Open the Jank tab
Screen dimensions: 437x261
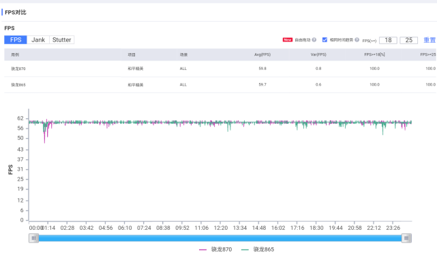[x=38, y=39]
